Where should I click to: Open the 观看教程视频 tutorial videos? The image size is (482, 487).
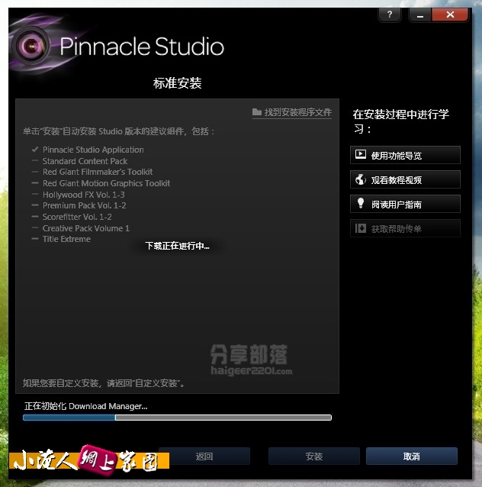coord(405,179)
